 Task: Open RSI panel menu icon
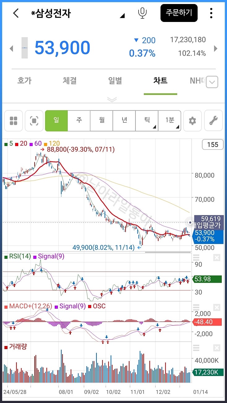tap(196, 258)
